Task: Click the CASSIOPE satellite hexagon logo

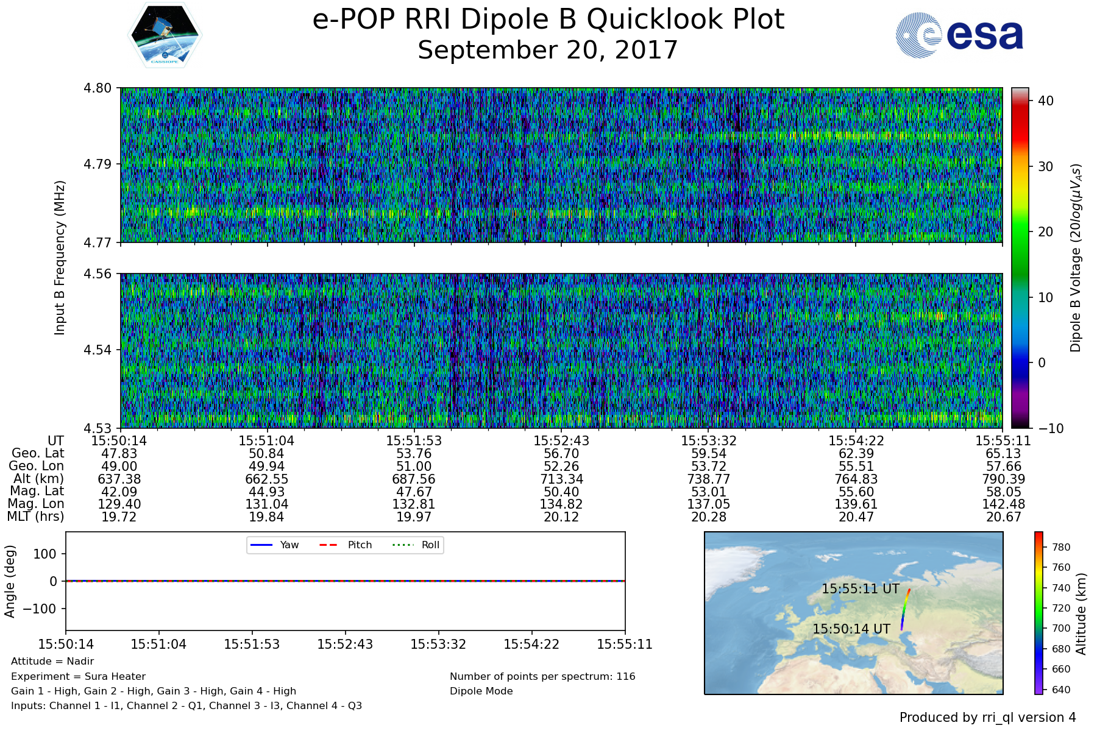Action: pos(165,35)
